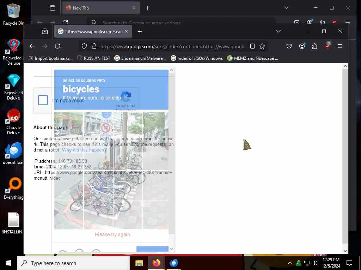
Task: Follow the Why did this happen? link
Action: click(x=84, y=150)
